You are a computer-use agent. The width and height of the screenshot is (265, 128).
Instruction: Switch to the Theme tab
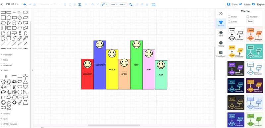pos(221,23)
